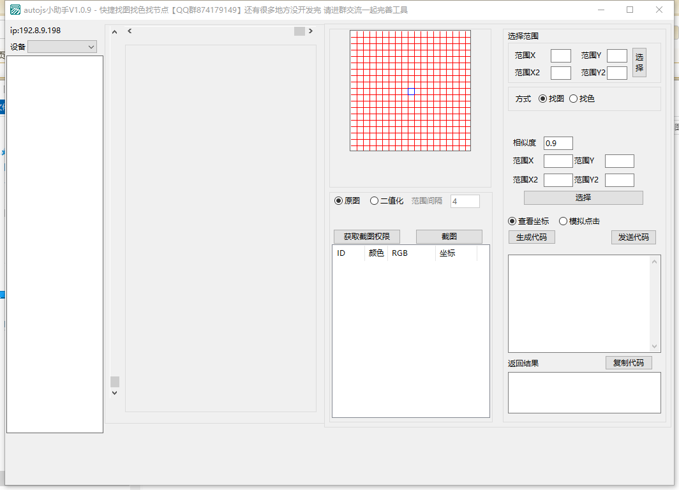Click the vertical scroll down arrow
This screenshot has width=679, height=490.
click(x=115, y=393)
